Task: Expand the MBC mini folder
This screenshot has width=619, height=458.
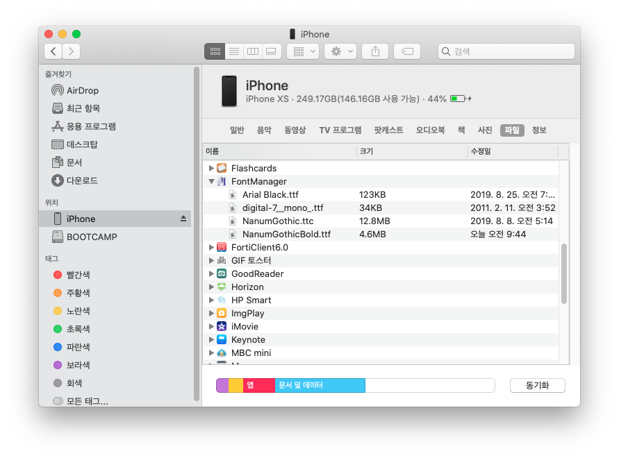Action: pyautogui.click(x=211, y=353)
